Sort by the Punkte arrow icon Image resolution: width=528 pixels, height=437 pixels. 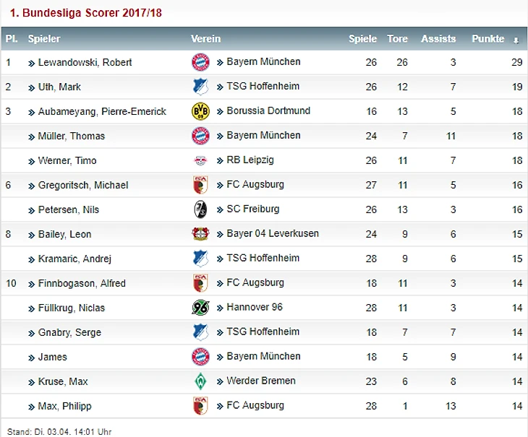point(516,40)
